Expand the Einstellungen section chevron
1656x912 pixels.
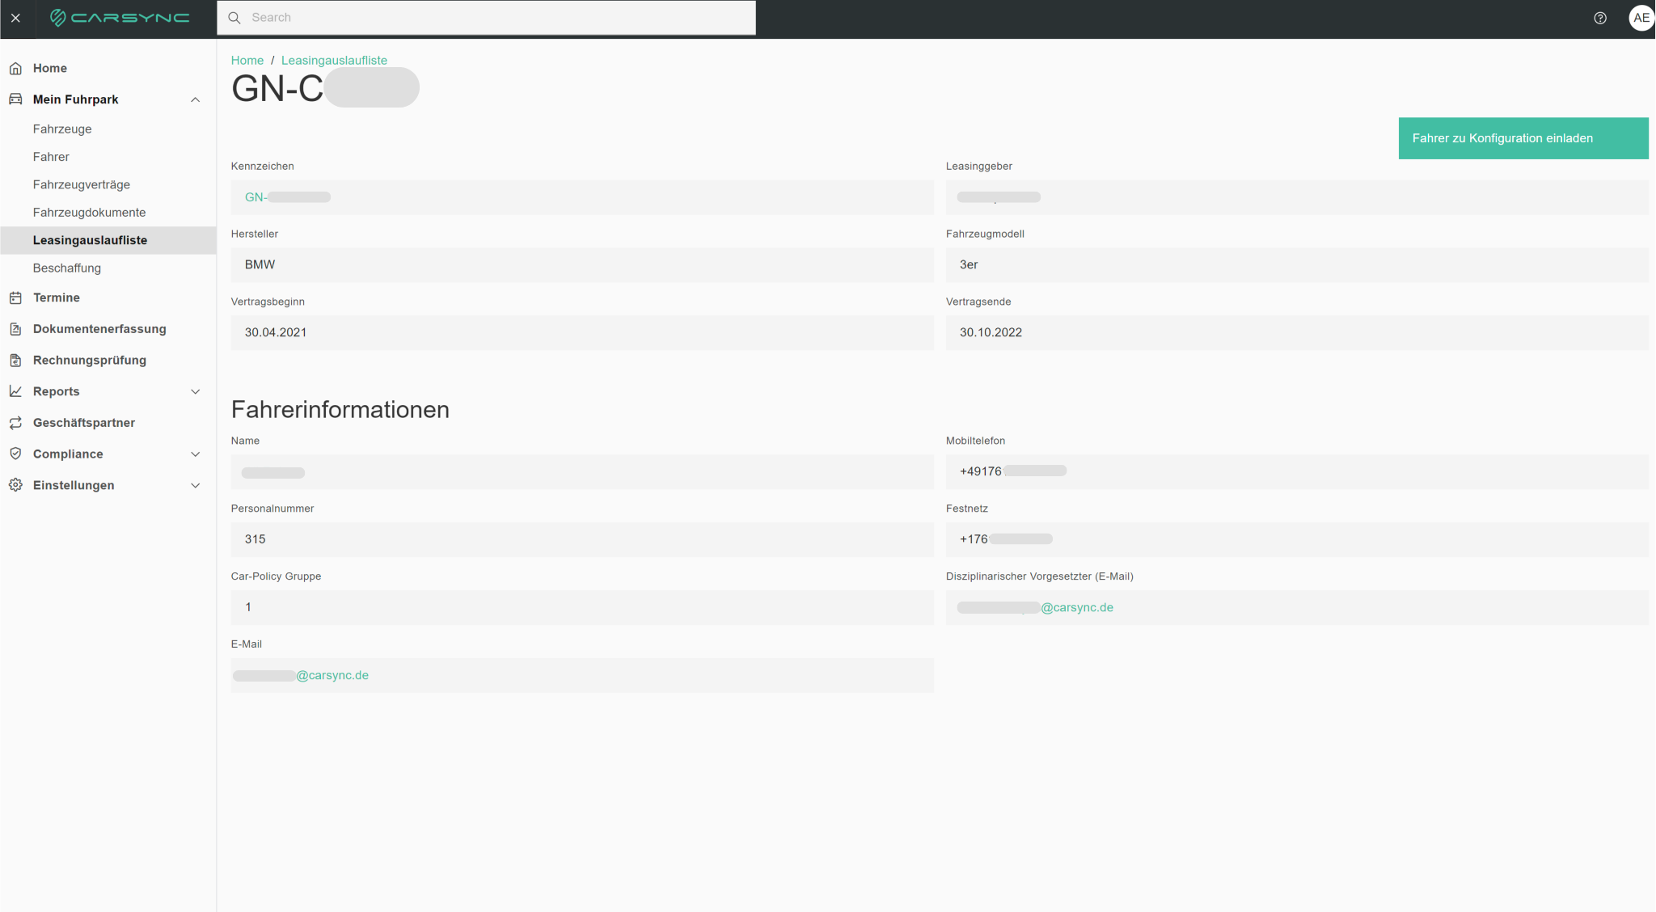195,485
